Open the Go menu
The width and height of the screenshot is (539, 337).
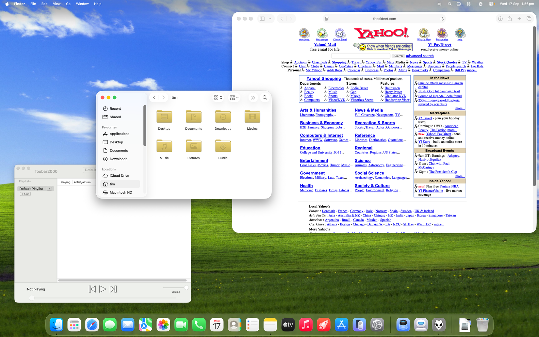pos(68,4)
